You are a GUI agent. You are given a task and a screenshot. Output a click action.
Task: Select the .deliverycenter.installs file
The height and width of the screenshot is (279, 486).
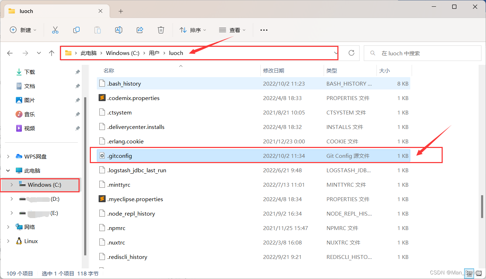[x=254, y=127]
